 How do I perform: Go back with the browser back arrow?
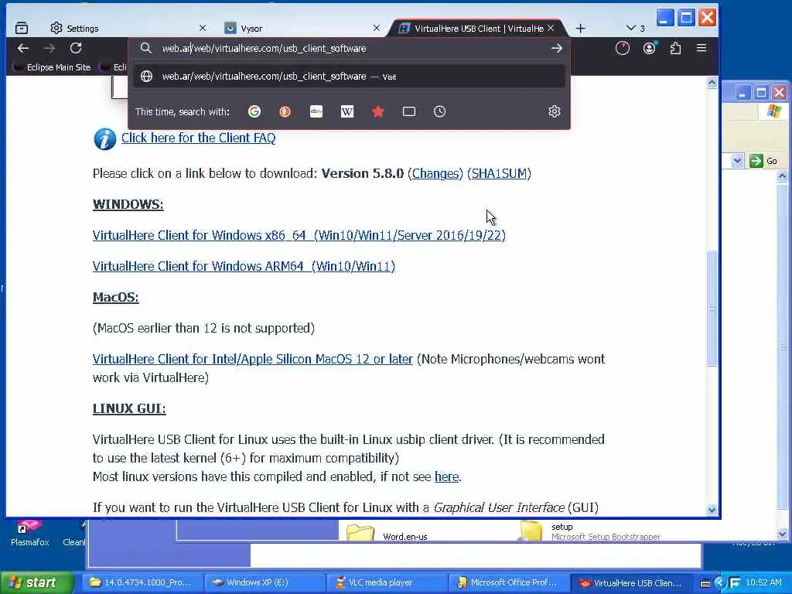[23, 48]
